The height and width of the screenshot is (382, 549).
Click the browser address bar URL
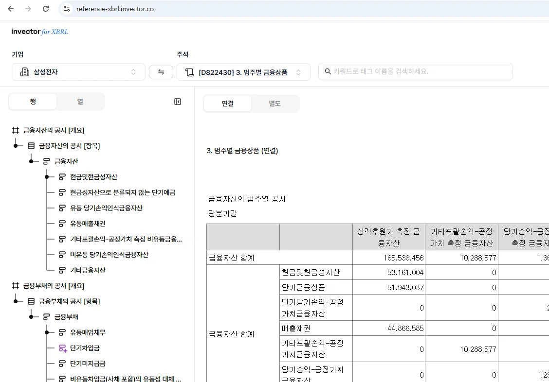pos(115,9)
